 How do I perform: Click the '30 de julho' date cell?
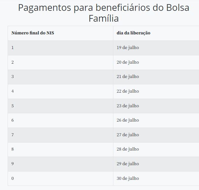point(156,179)
